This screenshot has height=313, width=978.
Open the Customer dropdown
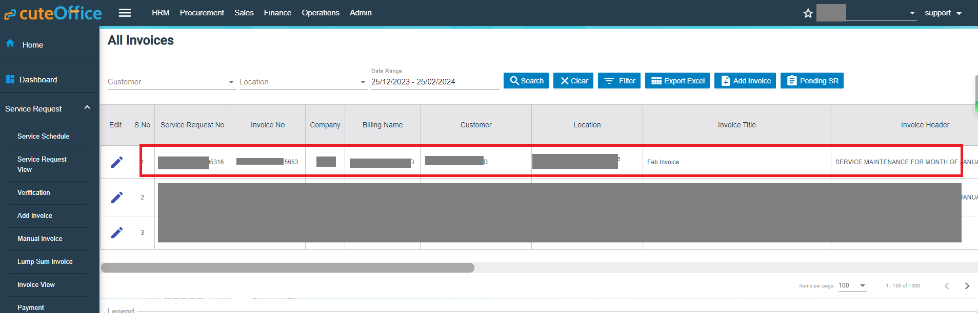[x=171, y=82]
